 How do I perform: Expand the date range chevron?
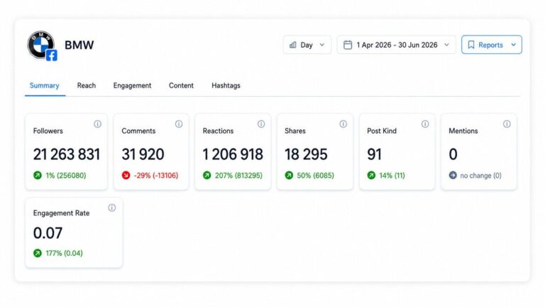[x=446, y=45]
